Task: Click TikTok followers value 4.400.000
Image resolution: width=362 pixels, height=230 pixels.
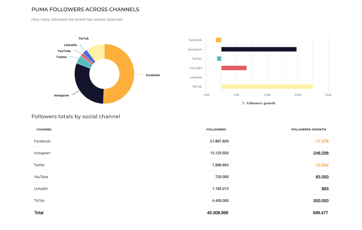Action: click(x=220, y=201)
